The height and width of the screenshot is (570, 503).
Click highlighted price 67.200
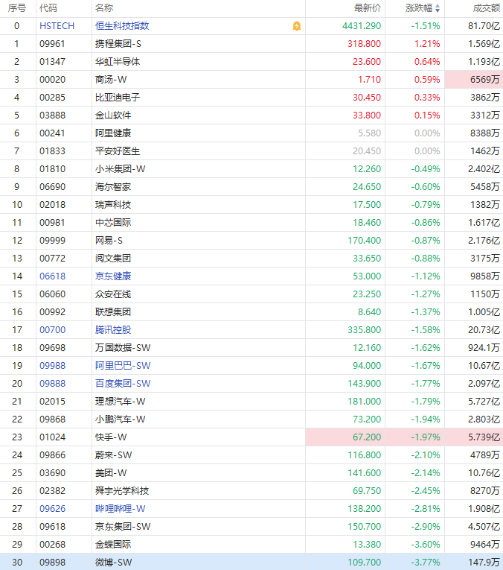pos(367,437)
